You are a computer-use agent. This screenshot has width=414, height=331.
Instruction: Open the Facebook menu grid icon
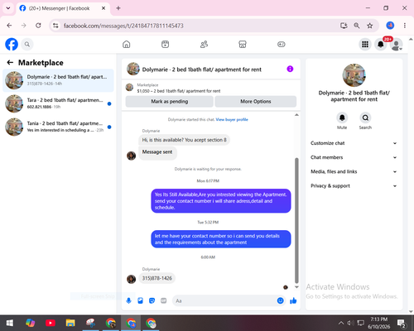pos(365,44)
